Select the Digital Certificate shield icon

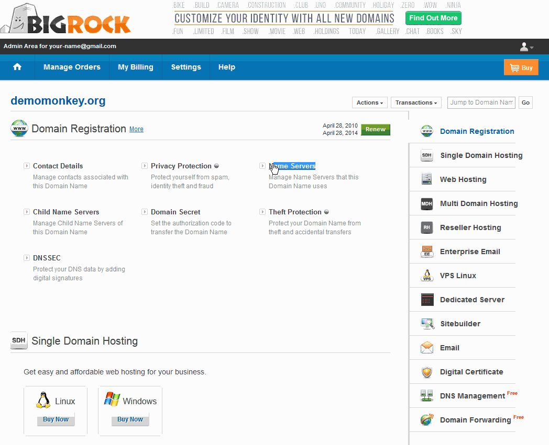click(x=427, y=372)
